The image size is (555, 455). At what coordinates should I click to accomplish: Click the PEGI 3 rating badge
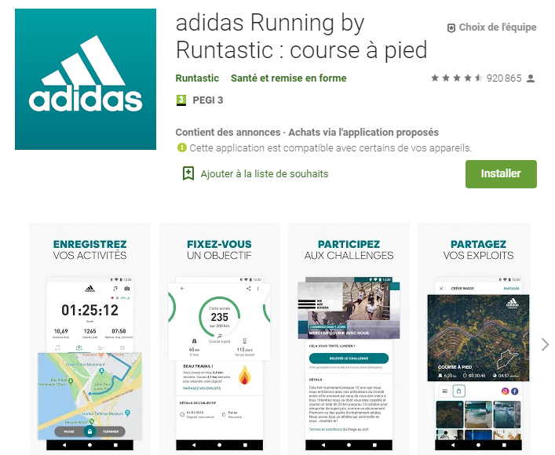tap(181, 100)
